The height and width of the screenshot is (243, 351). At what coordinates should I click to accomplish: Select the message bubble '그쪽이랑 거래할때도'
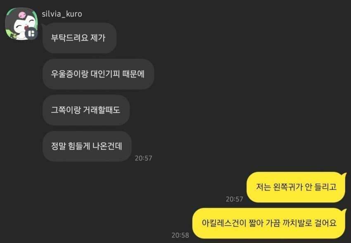coord(86,110)
